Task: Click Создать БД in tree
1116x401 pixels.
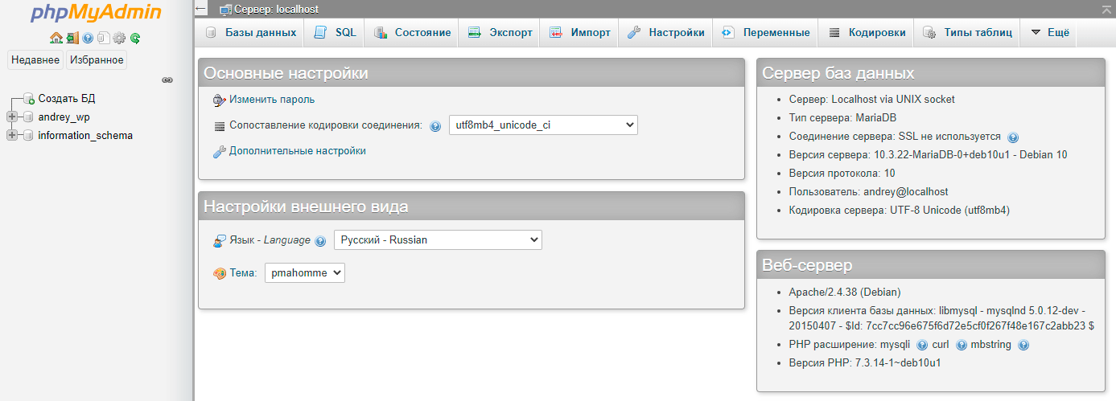Action: pos(67,99)
